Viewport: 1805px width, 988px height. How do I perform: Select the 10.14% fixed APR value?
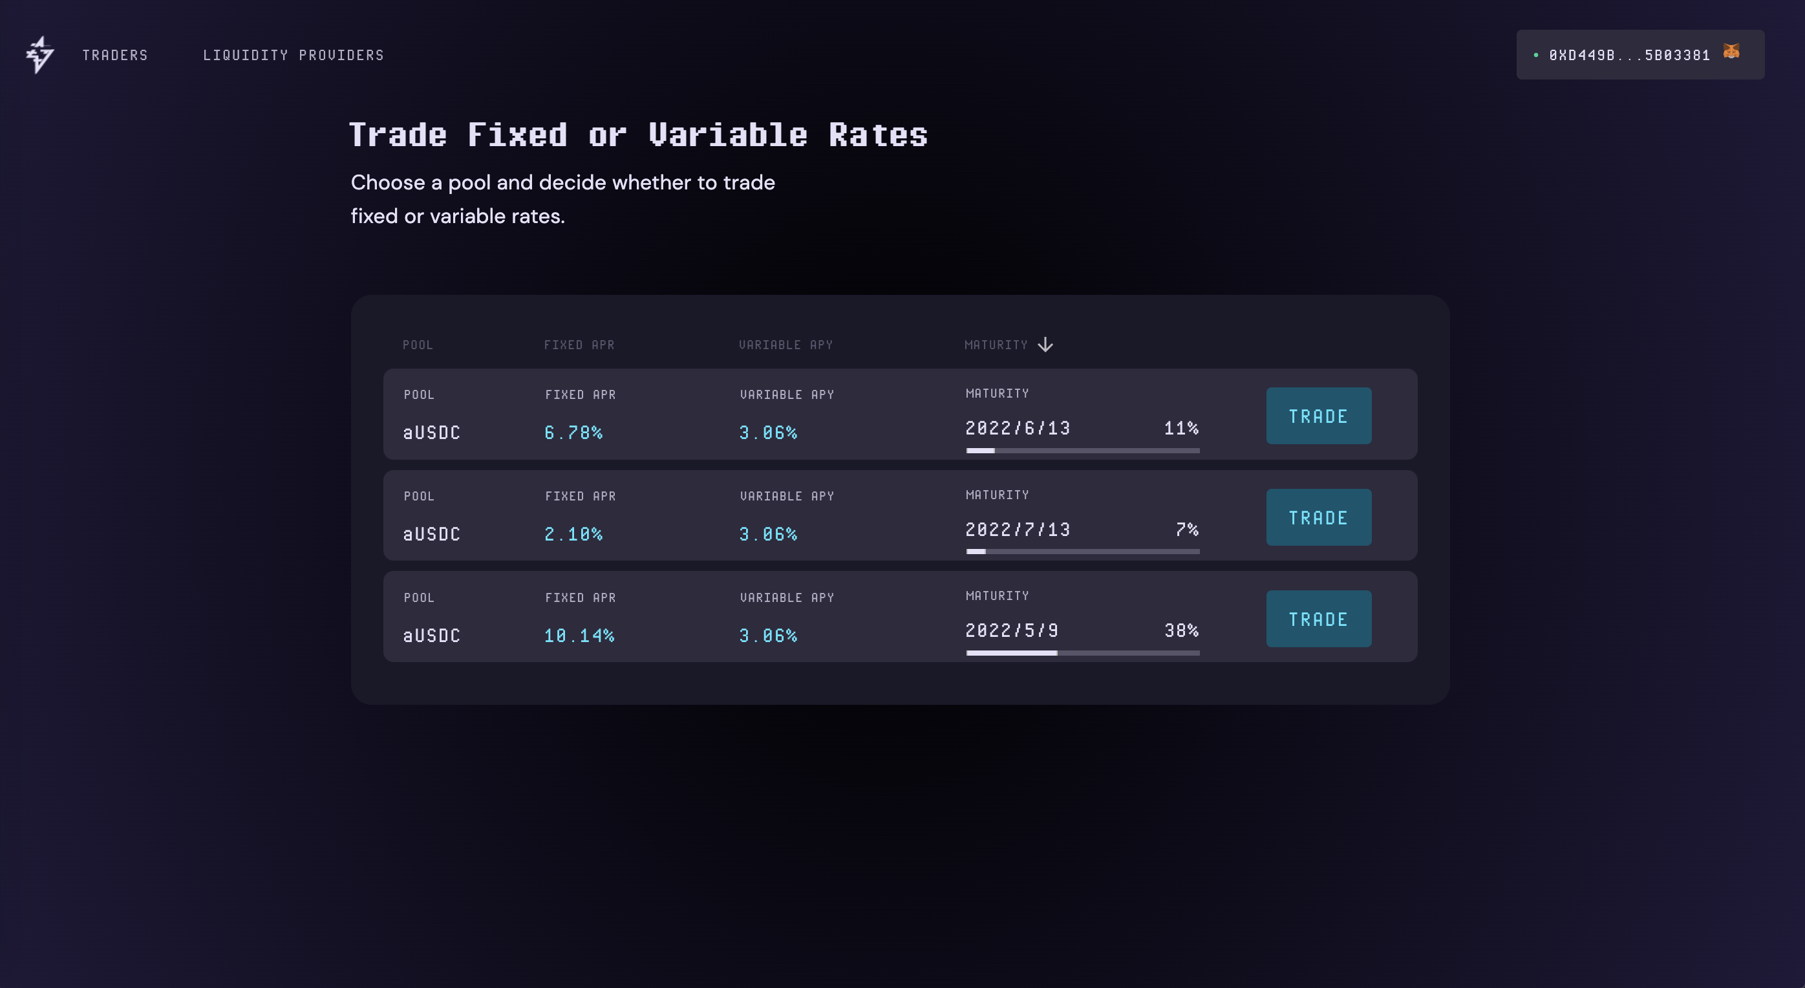[579, 636]
